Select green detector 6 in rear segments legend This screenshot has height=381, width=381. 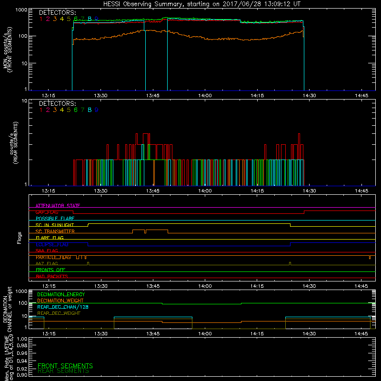pyautogui.click(x=76, y=110)
